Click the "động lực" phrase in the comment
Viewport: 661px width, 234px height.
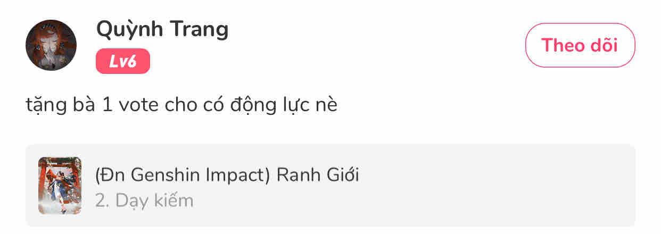pos(269,105)
